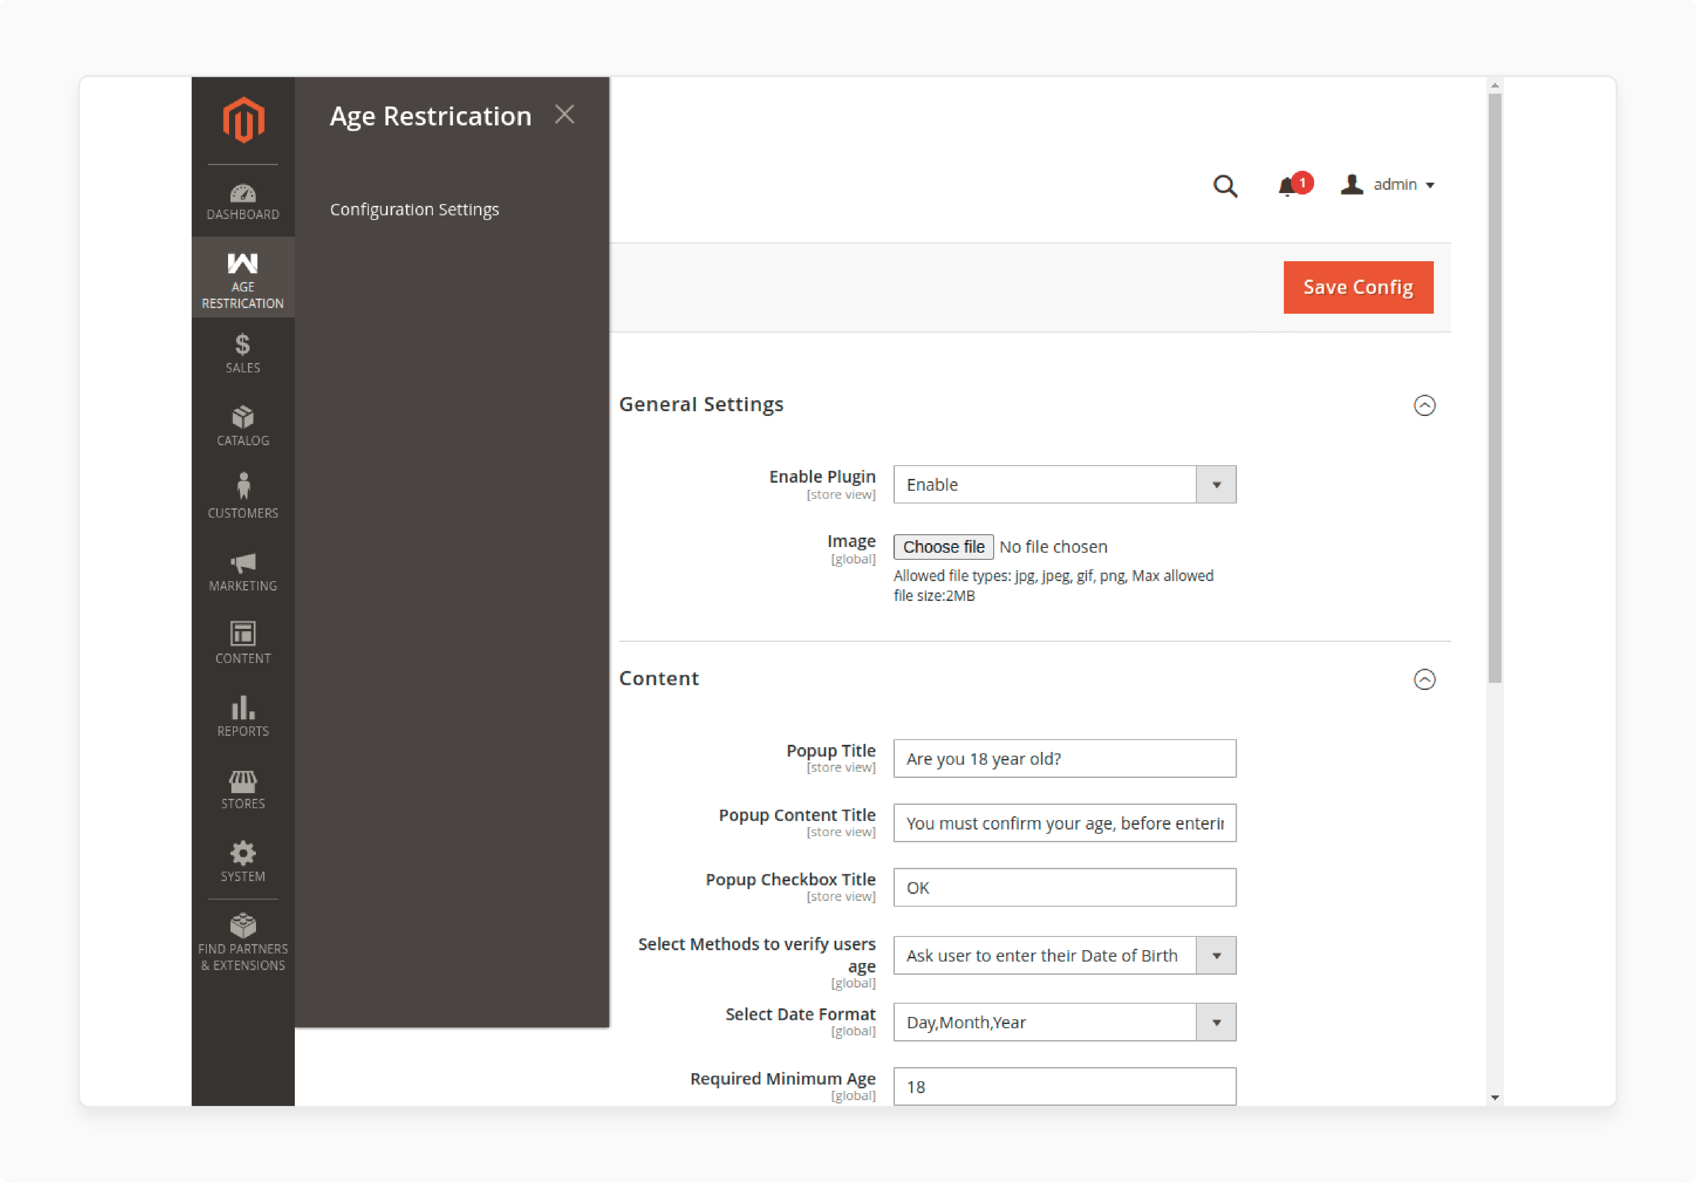Open the Enable Plugin dropdown
The width and height of the screenshot is (1696, 1183).
coord(1064,485)
